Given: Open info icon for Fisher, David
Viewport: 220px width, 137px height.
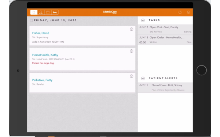Looking at the screenshot, I should point(131,29).
